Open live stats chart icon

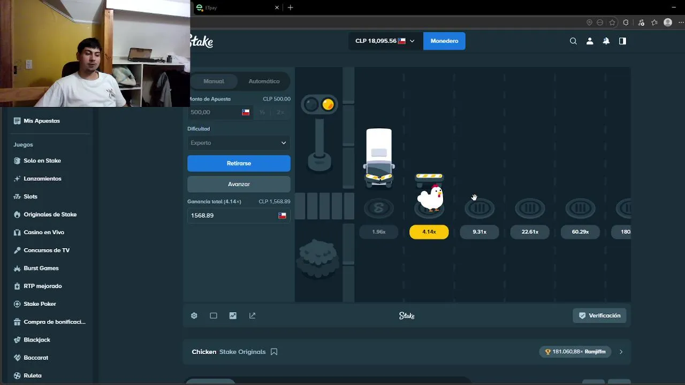(x=233, y=315)
